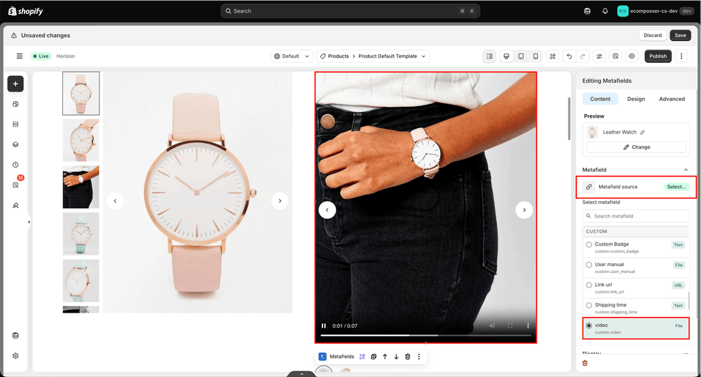Viewport: 701px width, 377px height.
Task: Open the ecomposser-cs-dev account menu
Action: tap(655, 11)
